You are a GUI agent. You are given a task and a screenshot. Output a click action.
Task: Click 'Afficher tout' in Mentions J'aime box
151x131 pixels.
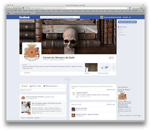[x=111, y=104]
